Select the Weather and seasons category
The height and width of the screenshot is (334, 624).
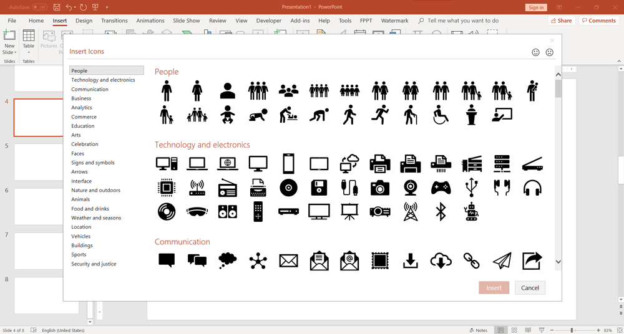tap(96, 218)
